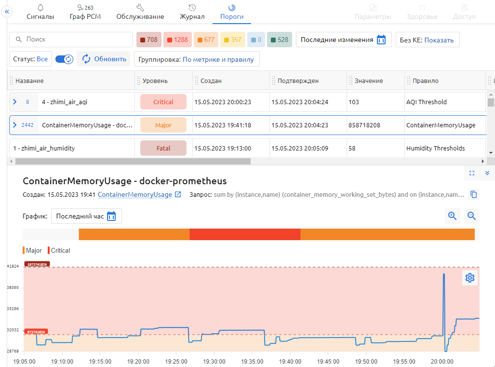Collapse the sidebar with the double-chevron icon
The width and height of the screenshot is (495, 367).
[7, 12]
